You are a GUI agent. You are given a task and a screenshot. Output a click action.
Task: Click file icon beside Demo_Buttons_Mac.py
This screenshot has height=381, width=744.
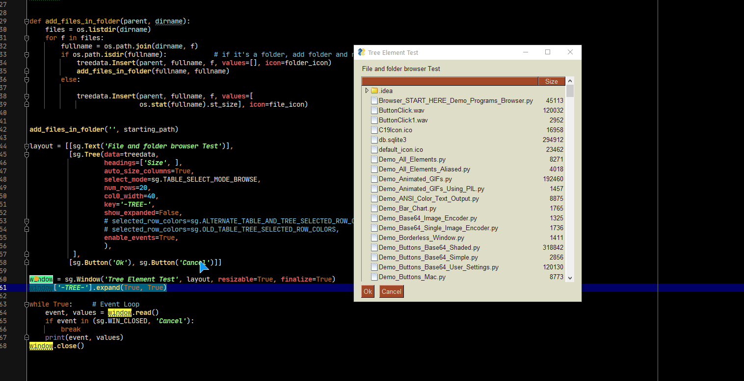(374, 277)
